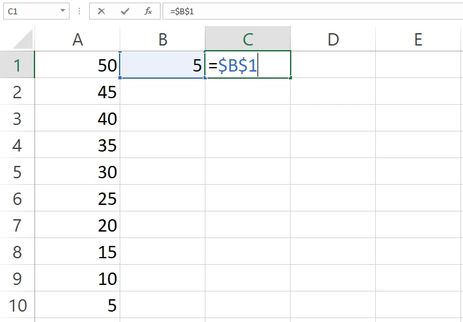
Task: Select column A header
Action: (x=77, y=39)
